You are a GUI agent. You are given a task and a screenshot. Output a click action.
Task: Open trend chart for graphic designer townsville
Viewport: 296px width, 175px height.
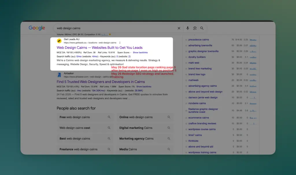pyautogui.click(x=253, y=51)
